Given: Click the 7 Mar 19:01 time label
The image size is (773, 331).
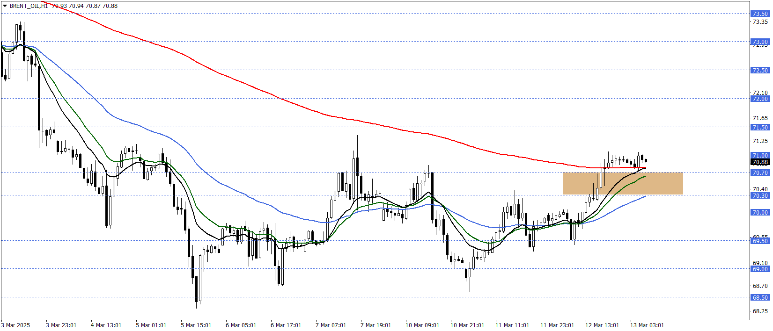Looking at the screenshot, I should (375, 325).
